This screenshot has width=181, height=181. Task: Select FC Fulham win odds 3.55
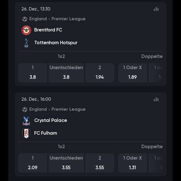100,163
